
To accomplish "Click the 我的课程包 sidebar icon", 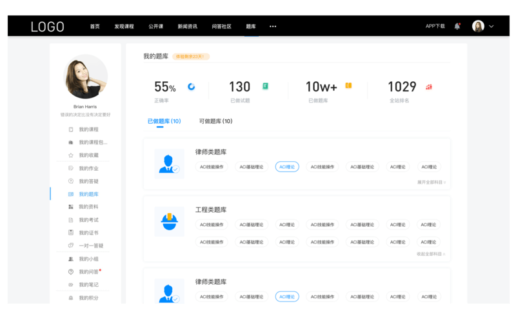I will 71,142.
